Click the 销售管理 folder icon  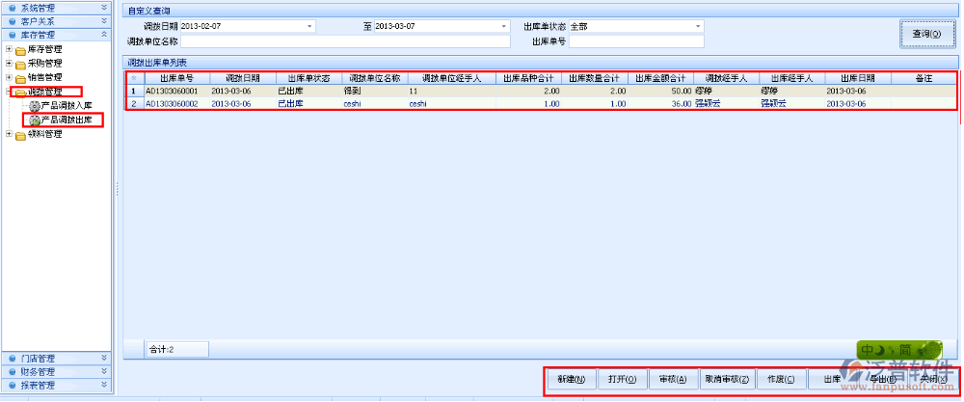pos(20,78)
